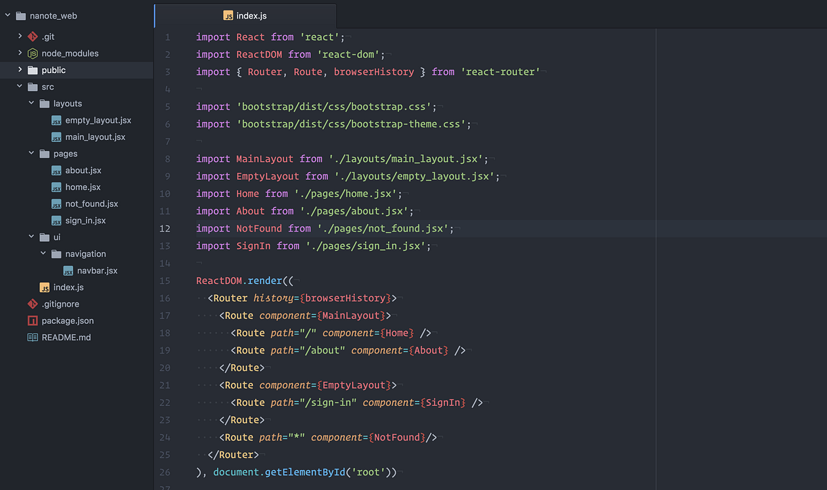This screenshot has height=490, width=827.
Task: Expand the .git folder
Action: [x=19, y=37]
